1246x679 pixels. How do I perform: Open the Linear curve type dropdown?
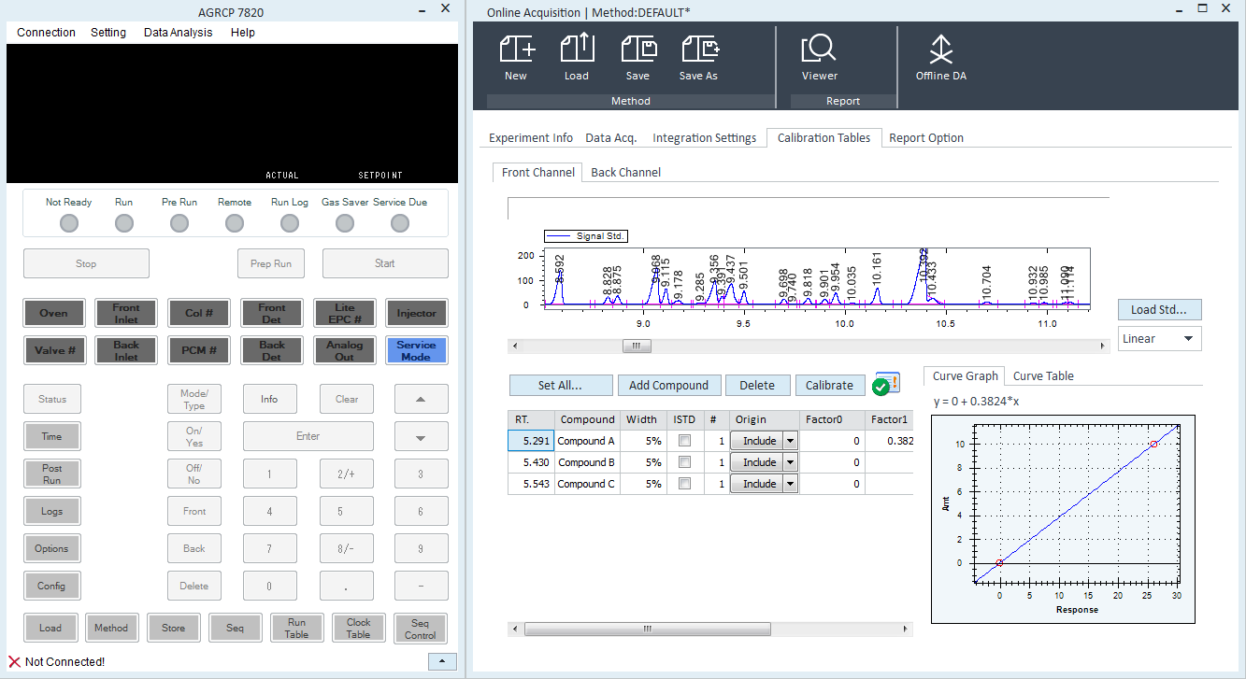1159,339
